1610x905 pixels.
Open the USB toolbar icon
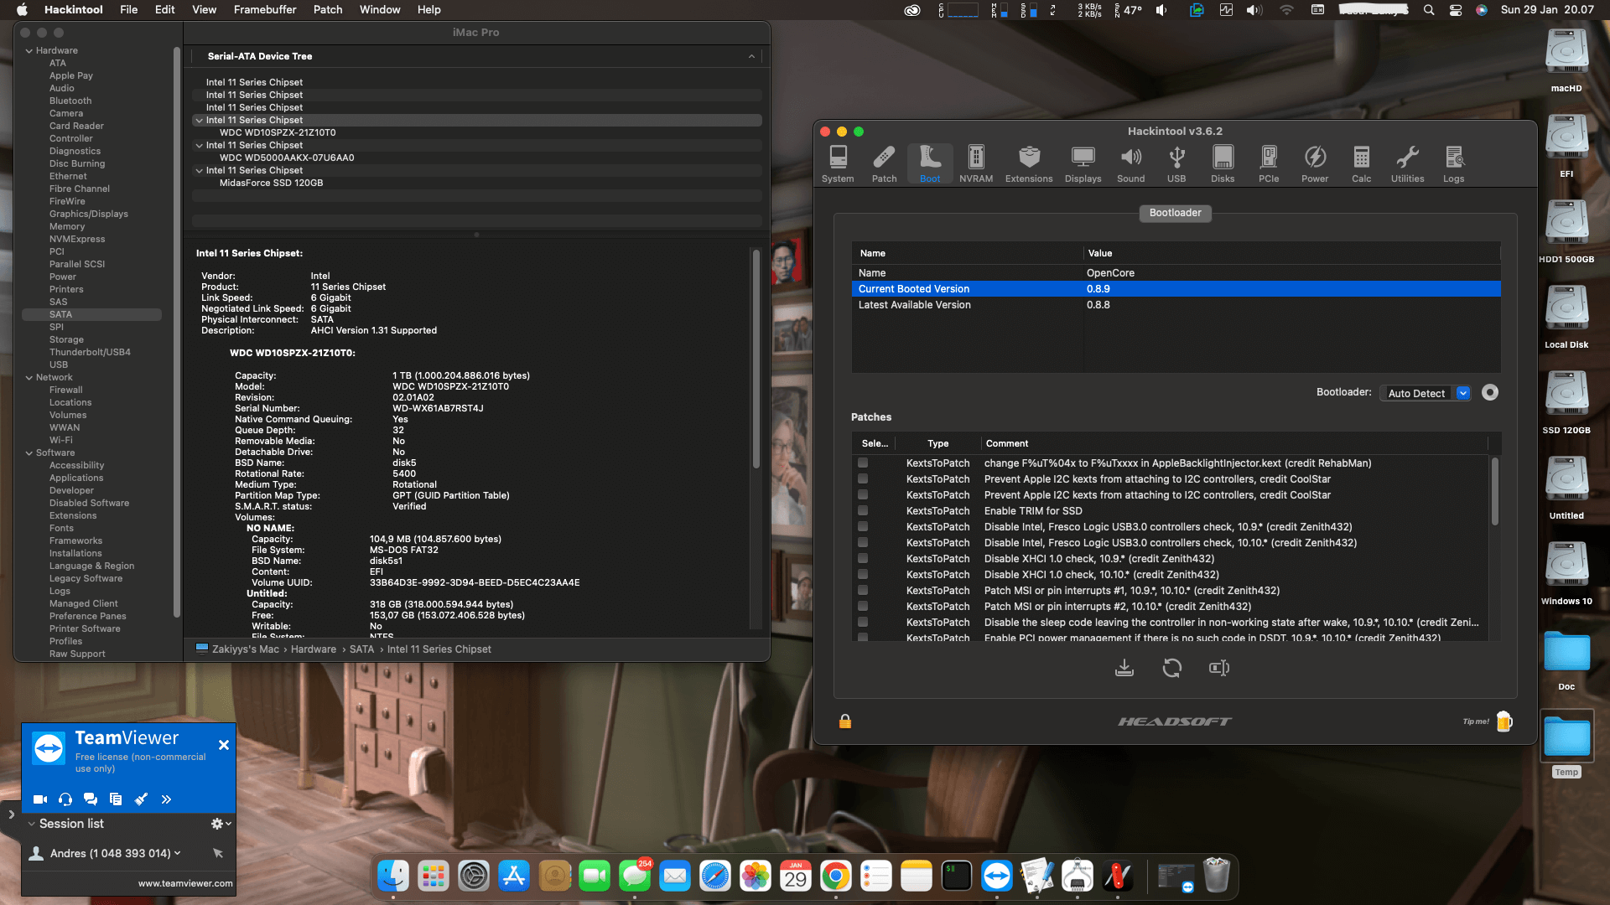click(x=1176, y=164)
